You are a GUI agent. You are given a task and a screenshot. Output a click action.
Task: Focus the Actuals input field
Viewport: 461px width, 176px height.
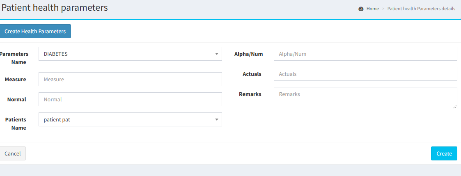[365, 74]
